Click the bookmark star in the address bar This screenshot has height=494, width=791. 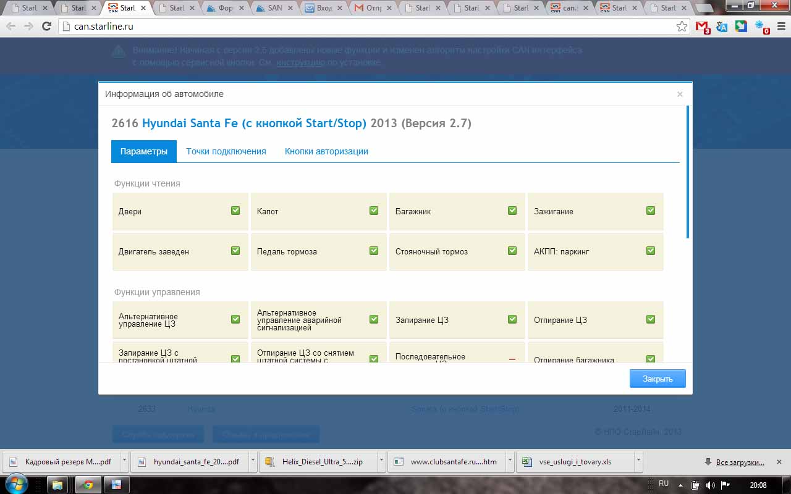point(682,27)
